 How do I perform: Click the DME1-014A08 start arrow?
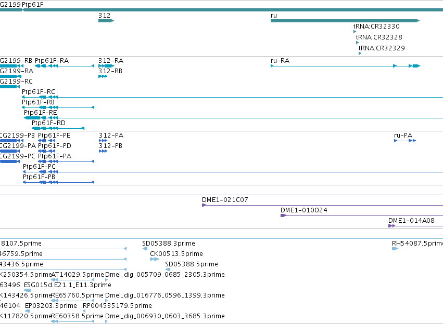click(x=391, y=226)
